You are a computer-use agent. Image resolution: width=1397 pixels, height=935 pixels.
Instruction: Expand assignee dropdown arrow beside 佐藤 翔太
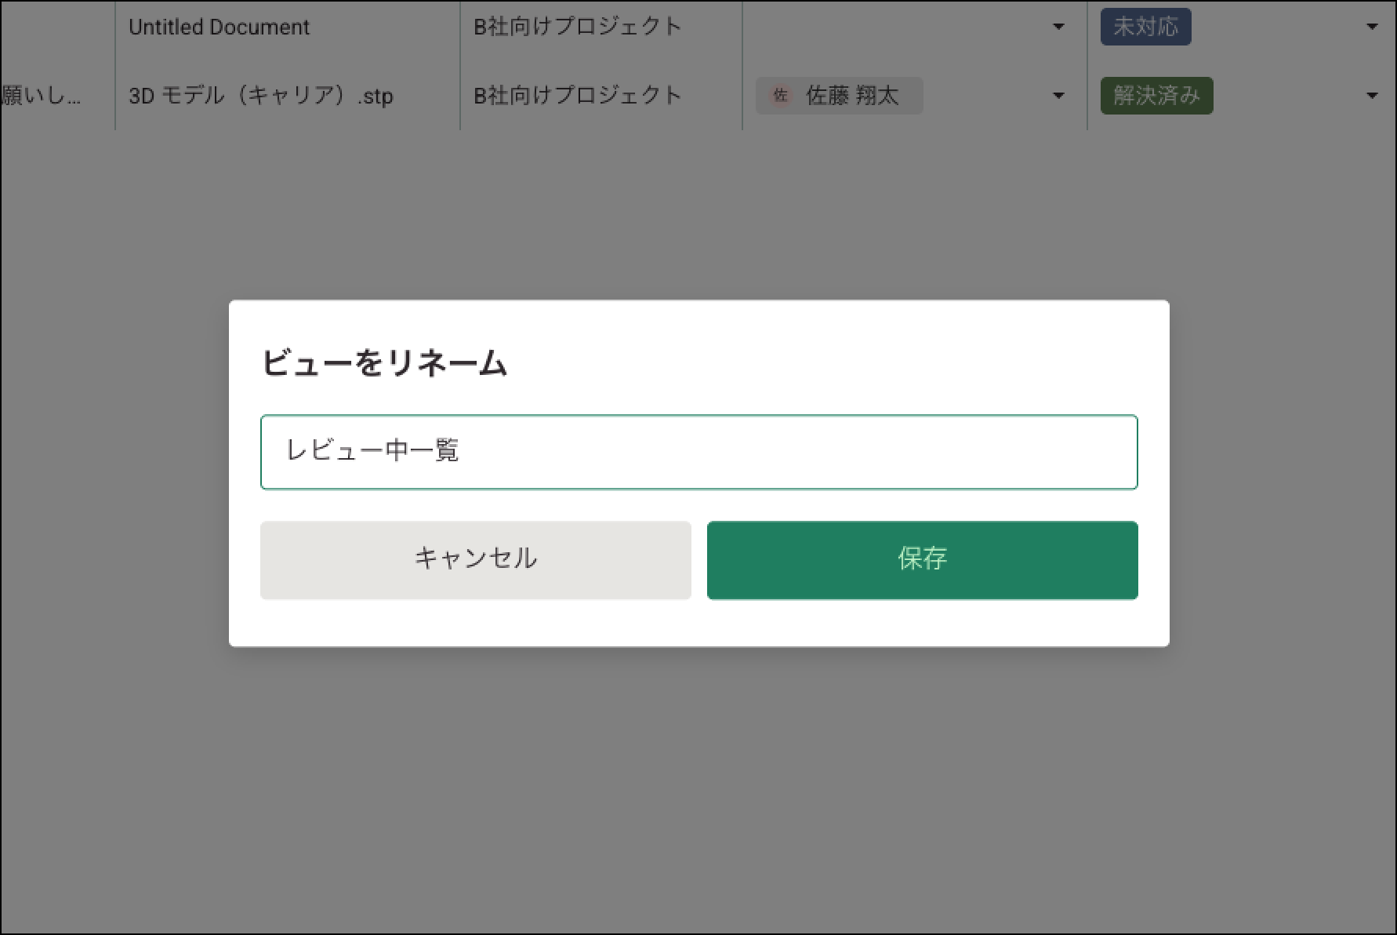pos(1058,96)
